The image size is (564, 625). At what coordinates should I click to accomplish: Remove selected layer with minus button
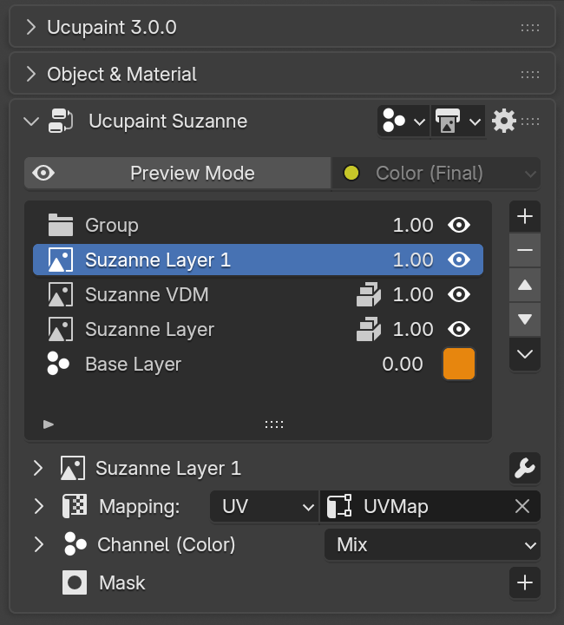(x=525, y=250)
